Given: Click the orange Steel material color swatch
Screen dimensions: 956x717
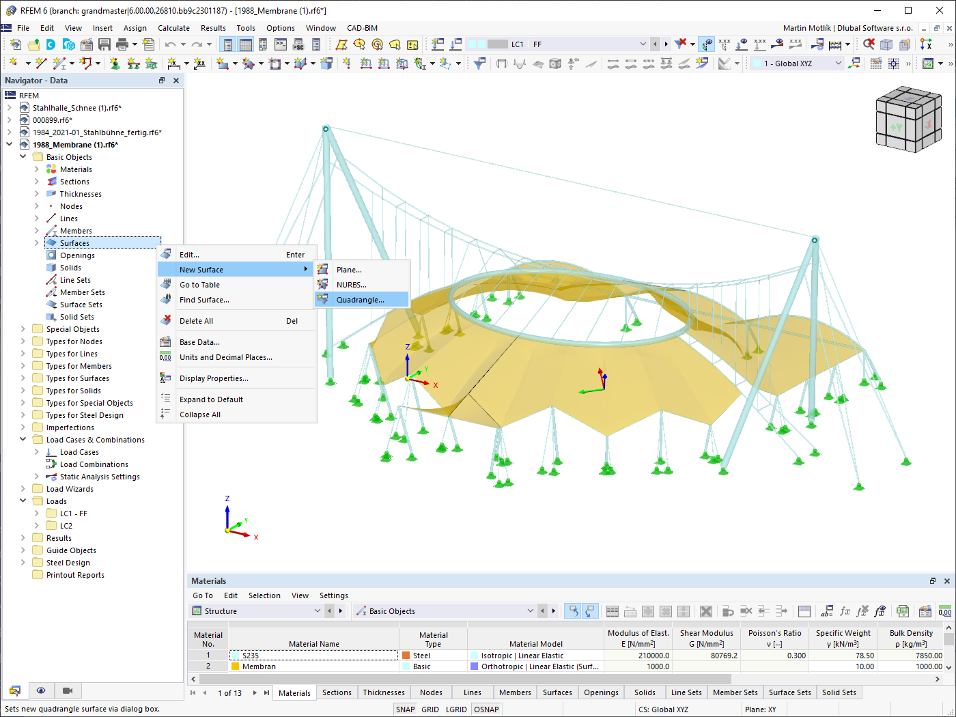Looking at the screenshot, I should click(x=406, y=656).
